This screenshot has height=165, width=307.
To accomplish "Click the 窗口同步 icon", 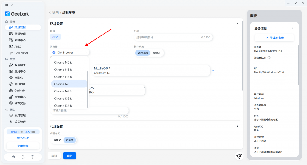I will [x=11, y=84].
